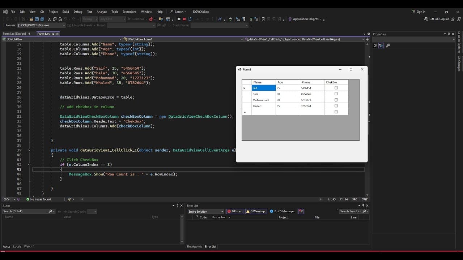The width and height of the screenshot is (463, 260).
Task: Tick the ChekBox in the Mohammad row
Action: tap(336, 100)
